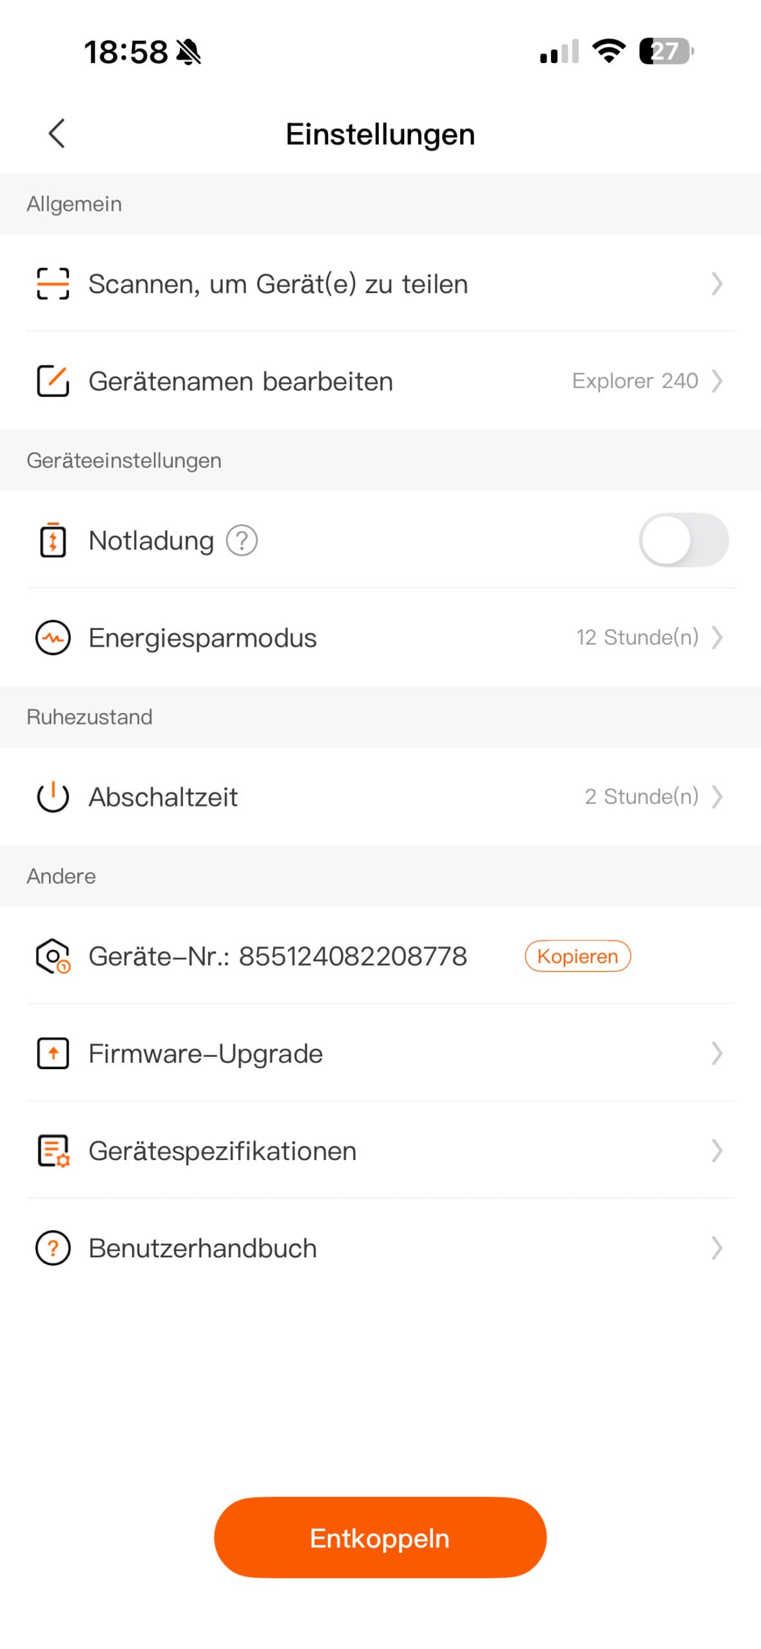Open Firmware-Upgrade menu entry

[206, 1053]
